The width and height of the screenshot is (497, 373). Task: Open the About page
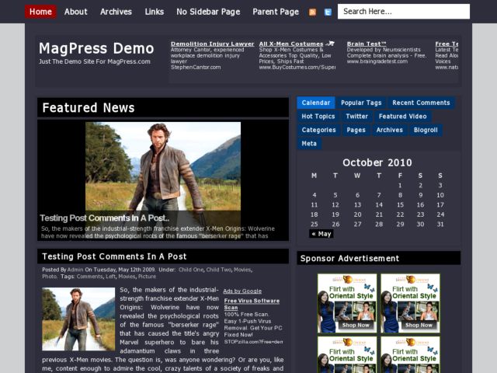coord(76,12)
